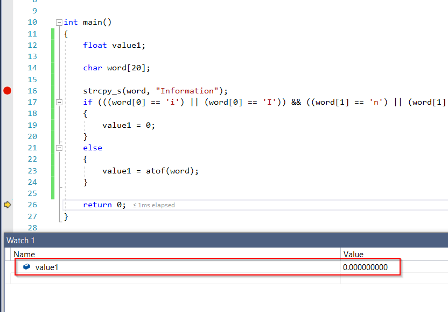
Task: Click the strcpy_s call on line 16
Action: [101, 91]
